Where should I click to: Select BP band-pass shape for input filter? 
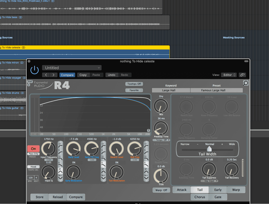(x=60, y=171)
